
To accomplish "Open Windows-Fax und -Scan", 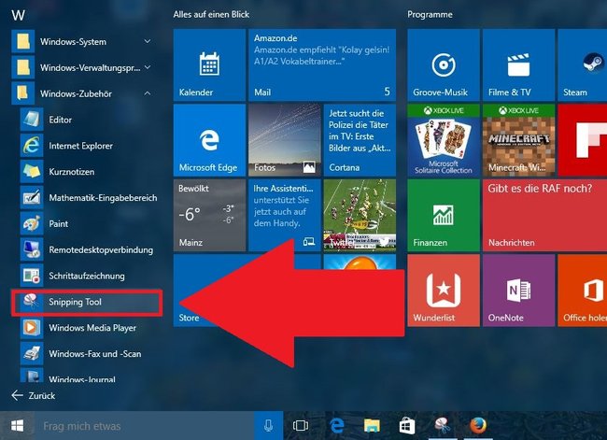I will coord(89,354).
